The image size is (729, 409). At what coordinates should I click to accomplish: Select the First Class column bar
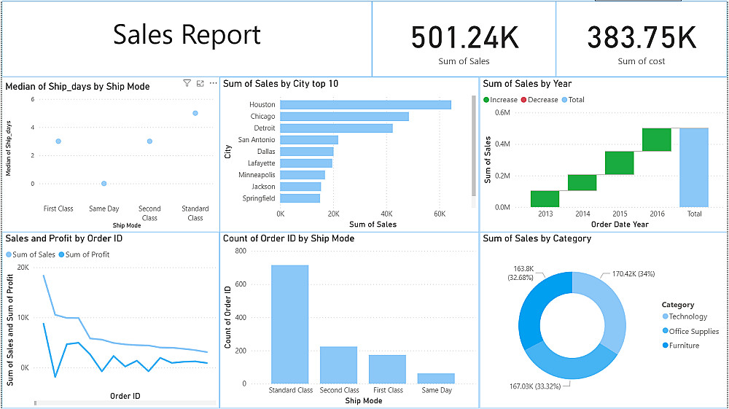click(387, 370)
